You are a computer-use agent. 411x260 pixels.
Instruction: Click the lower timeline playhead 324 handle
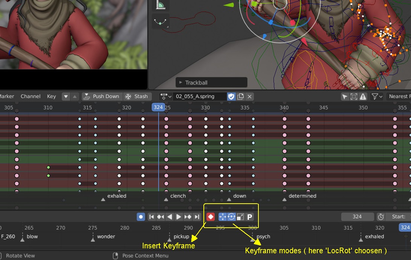point(405,227)
